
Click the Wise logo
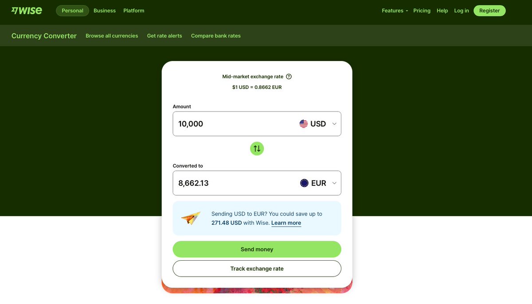pyautogui.click(x=27, y=11)
